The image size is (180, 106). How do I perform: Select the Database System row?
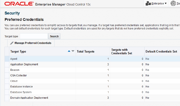point(92,92)
